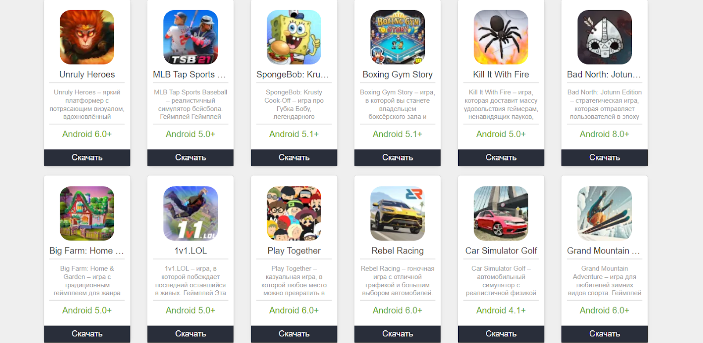The height and width of the screenshot is (343, 703).
Task: Download Rebel Racing via Скачать button
Action: [398, 334]
